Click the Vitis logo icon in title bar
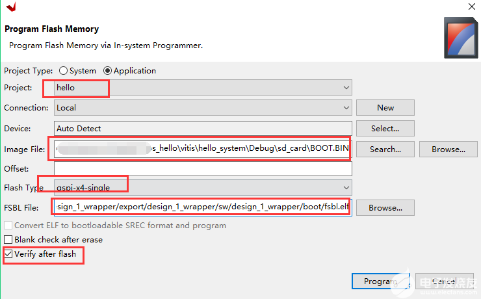The height and width of the screenshot is (299, 481). tap(10, 6)
